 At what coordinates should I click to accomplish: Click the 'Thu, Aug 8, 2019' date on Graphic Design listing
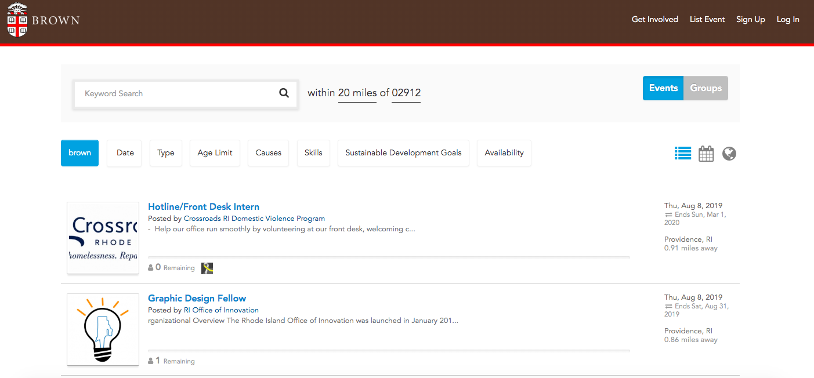tap(693, 297)
